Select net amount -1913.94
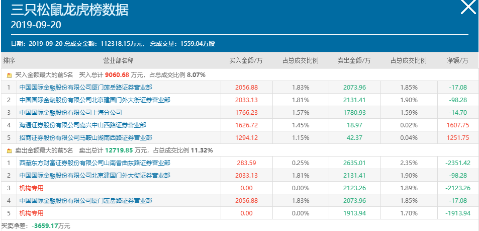The width and height of the screenshot is (479, 231). pos(458,213)
